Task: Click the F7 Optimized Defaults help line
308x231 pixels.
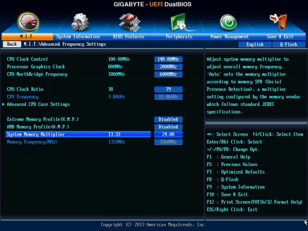Action: pos(235,172)
